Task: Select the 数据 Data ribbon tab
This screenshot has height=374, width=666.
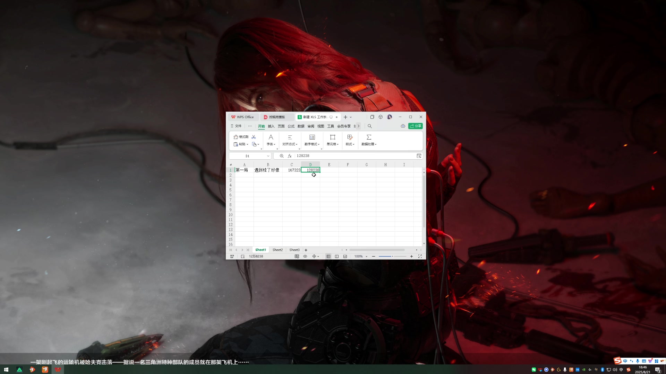Action: [301, 126]
